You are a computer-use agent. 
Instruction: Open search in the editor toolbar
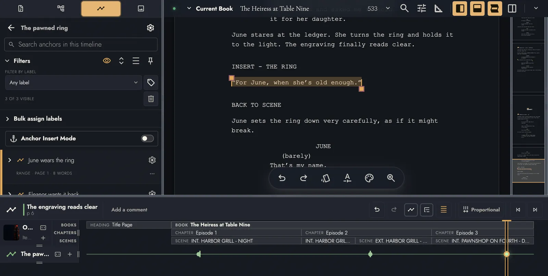point(404,8)
